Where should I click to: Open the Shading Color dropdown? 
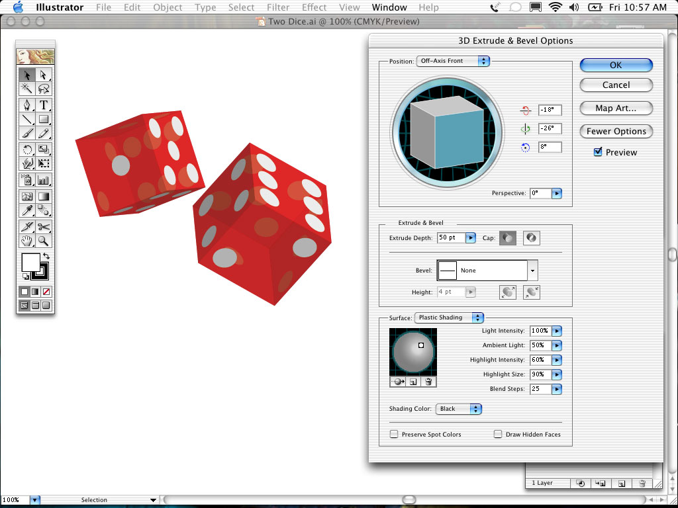coord(458,409)
